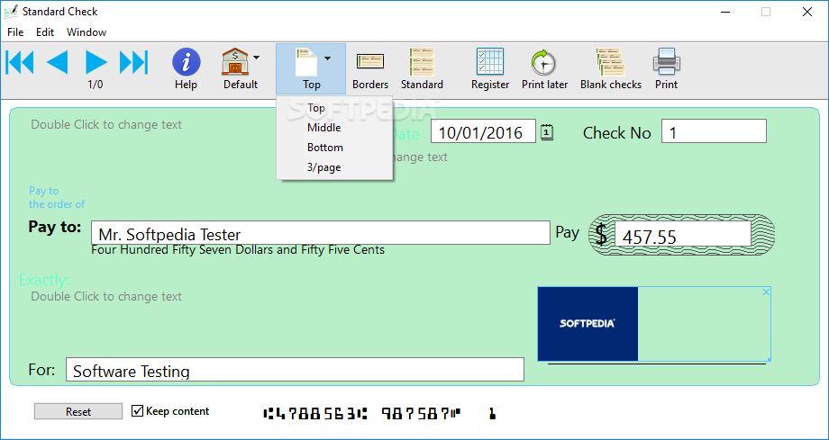
Task: Remove the Softpedia logo image with X
Action: (x=766, y=292)
